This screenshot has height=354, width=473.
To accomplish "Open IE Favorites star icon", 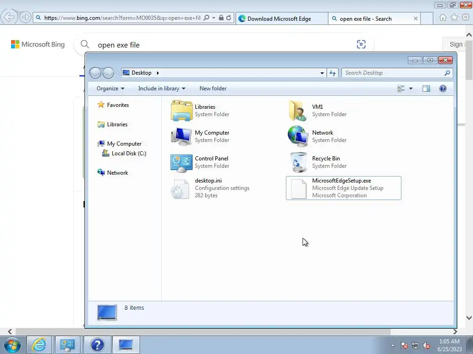I will [x=454, y=18].
